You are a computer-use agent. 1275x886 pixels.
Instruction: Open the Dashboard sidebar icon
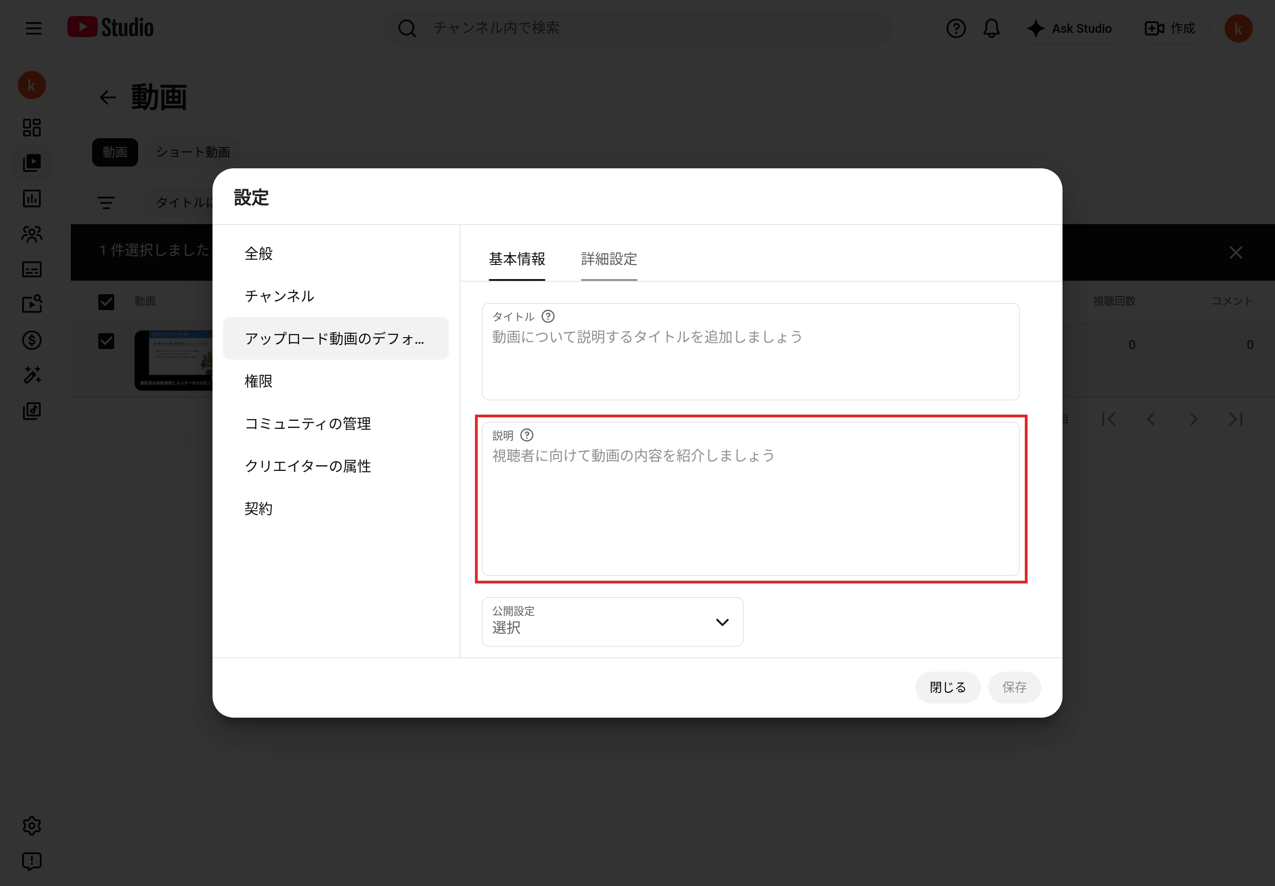click(31, 127)
